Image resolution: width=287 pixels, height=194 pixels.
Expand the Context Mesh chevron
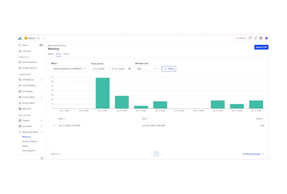[x=42, y=97]
